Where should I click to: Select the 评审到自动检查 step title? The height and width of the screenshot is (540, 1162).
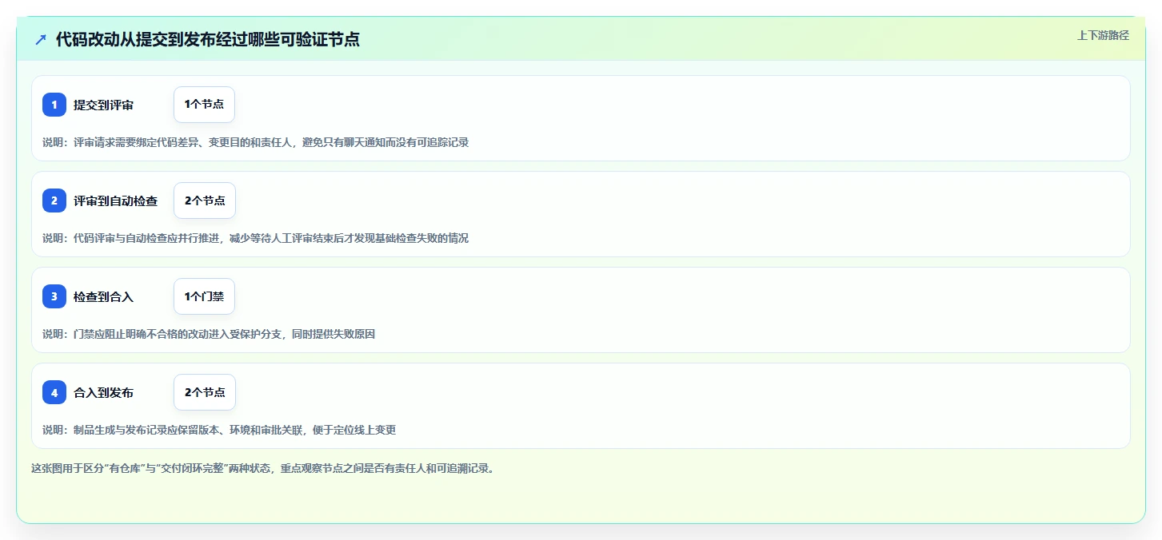point(115,201)
